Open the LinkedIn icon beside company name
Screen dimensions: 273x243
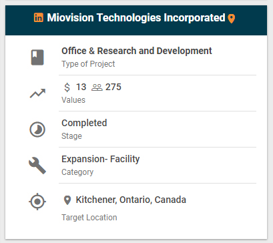tap(39, 17)
